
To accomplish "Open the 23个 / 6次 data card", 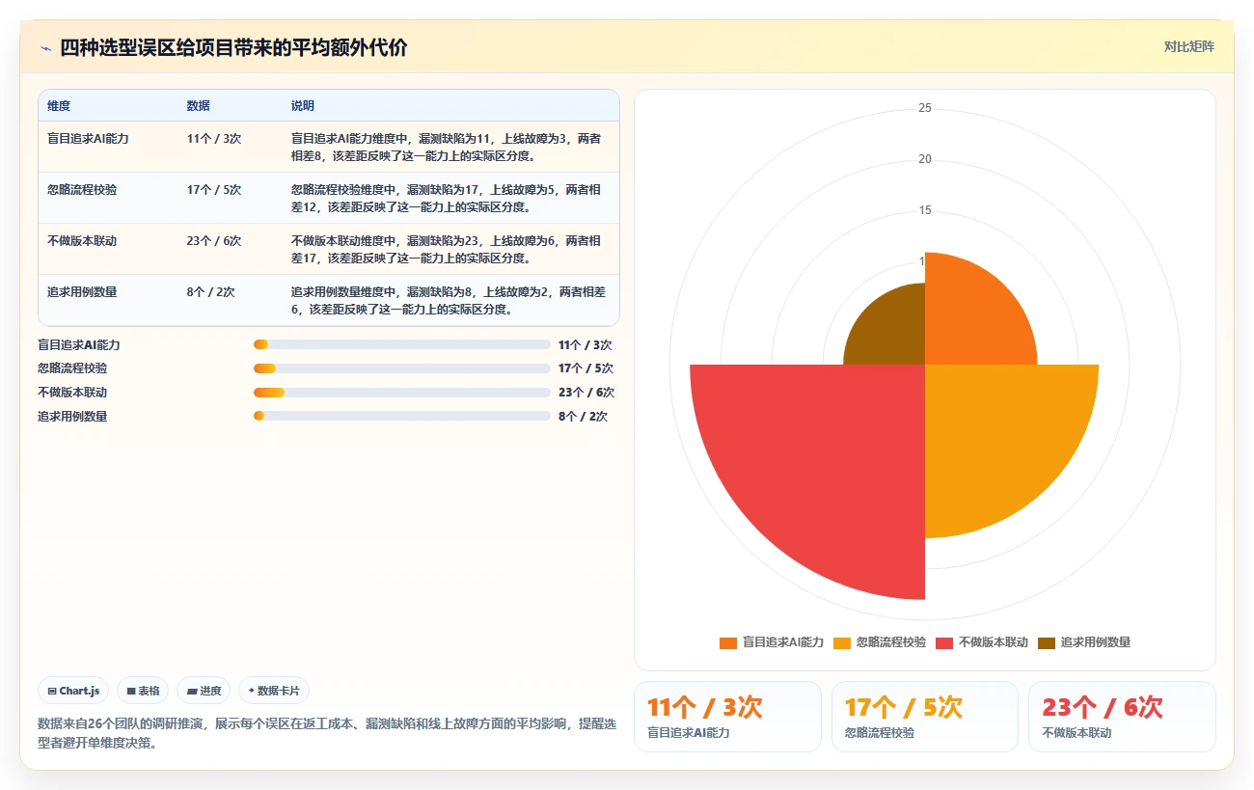I will point(1122,717).
